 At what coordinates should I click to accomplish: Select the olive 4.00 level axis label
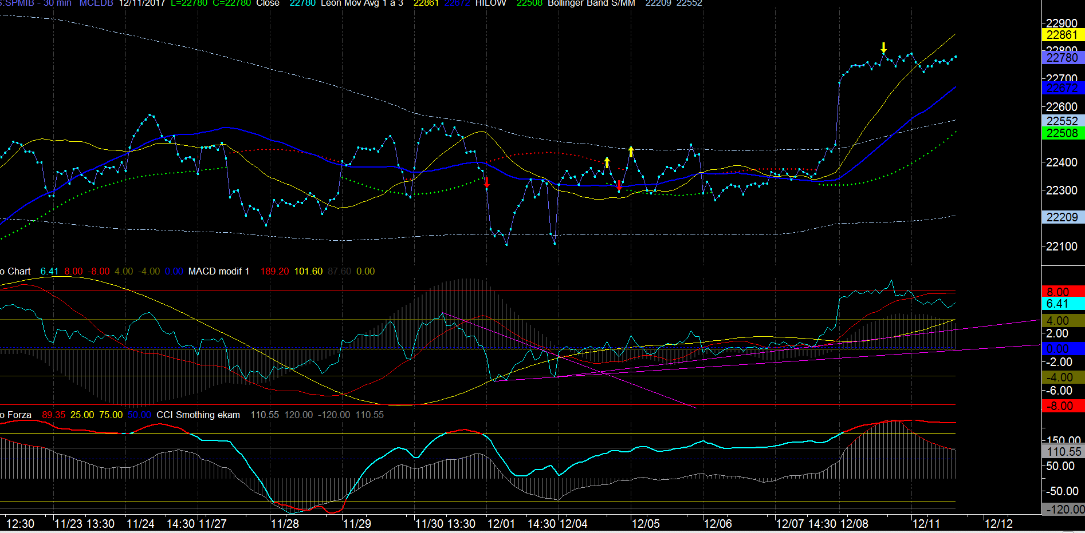coord(1062,321)
